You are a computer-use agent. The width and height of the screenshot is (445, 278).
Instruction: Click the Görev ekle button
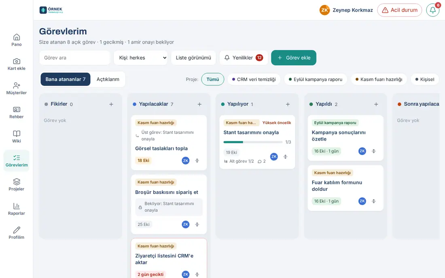[x=294, y=58]
